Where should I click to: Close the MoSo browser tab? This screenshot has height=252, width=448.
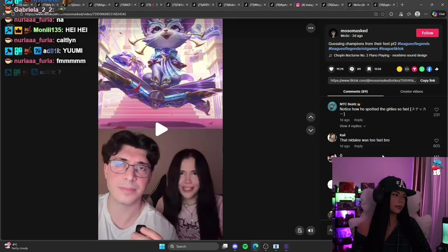(368, 5)
